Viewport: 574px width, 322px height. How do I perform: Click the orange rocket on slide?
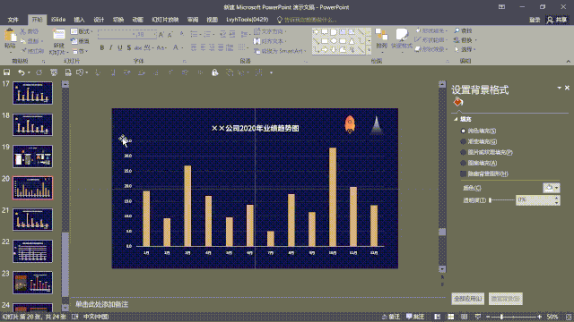point(350,124)
